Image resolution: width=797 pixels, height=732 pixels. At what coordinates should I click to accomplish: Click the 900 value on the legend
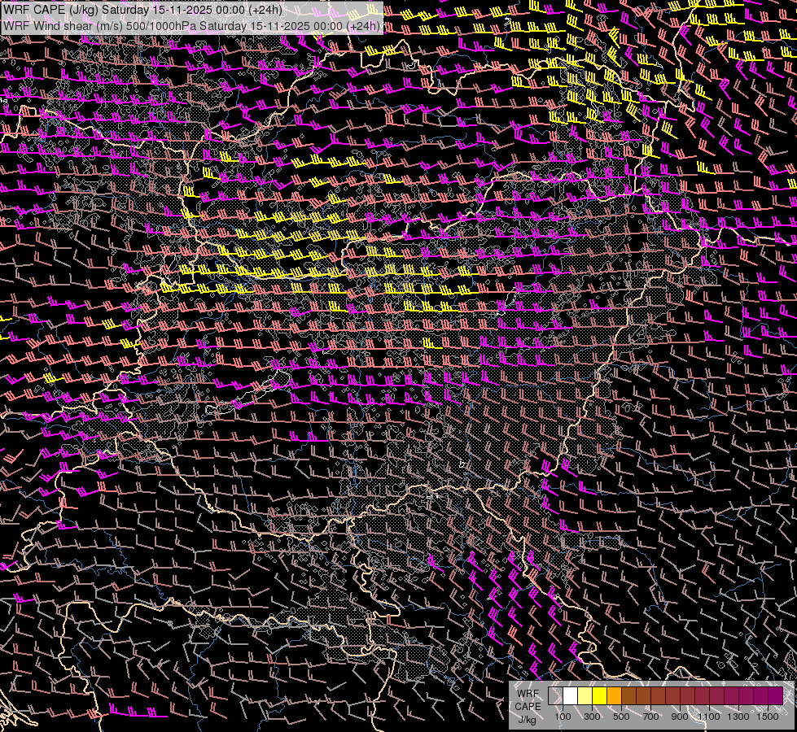point(680,717)
